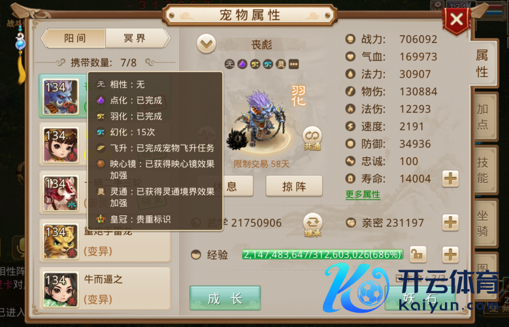Expand the pet name dropdown arrow
This screenshot has height=327, width=509.
[206, 44]
